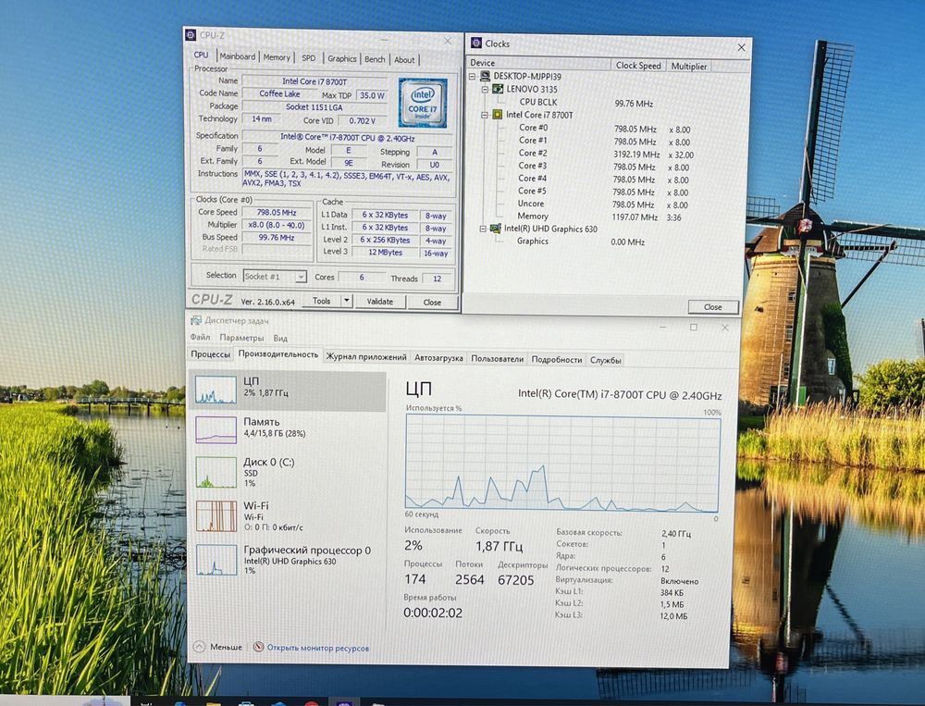Click the CPU-Z title bar app icon
The height and width of the screenshot is (706, 925).
click(x=191, y=35)
